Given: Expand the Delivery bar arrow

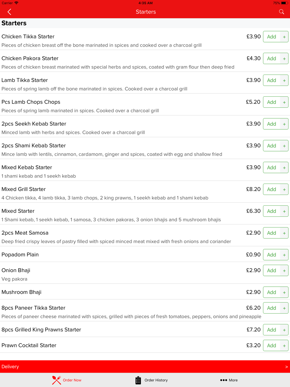Looking at the screenshot, I should click(287, 367).
